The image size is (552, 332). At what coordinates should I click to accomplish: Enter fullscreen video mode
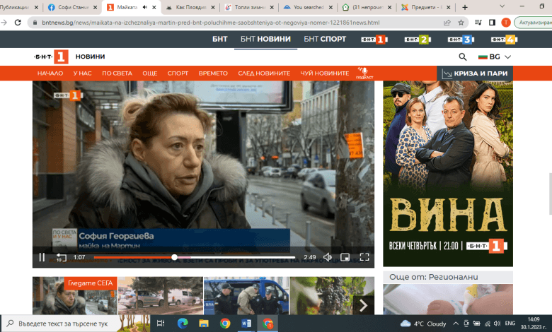point(364,258)
